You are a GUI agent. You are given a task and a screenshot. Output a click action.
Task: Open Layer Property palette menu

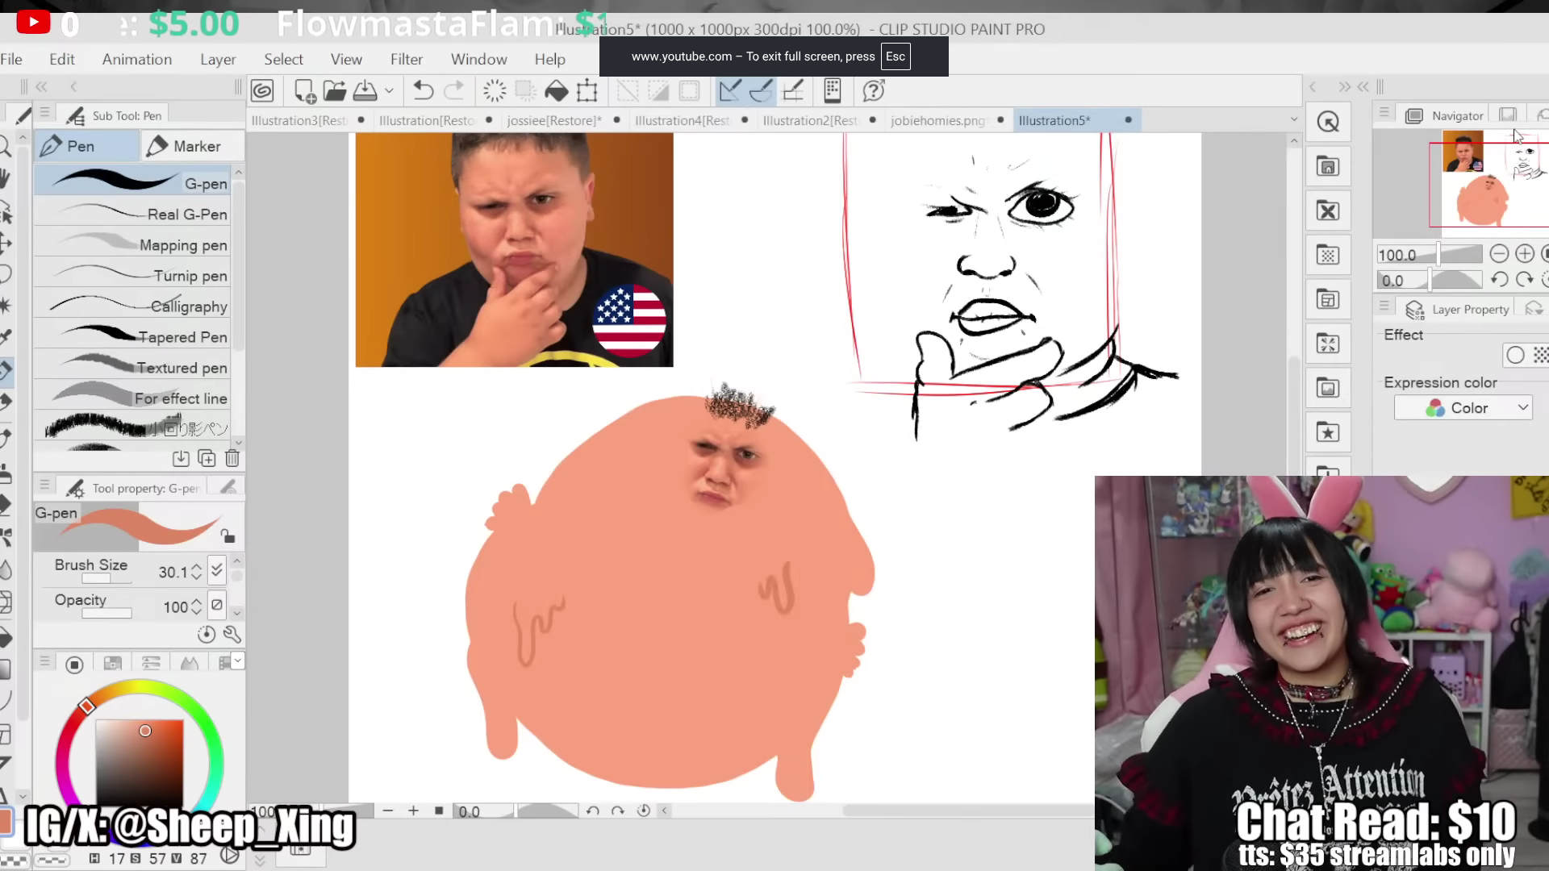(x=1384, y=306)
